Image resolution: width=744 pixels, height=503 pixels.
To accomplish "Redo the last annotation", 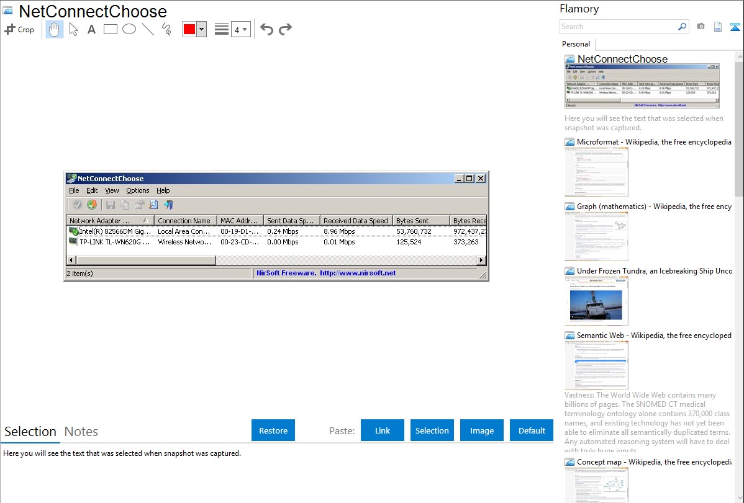I will click(x=285, y=29).
